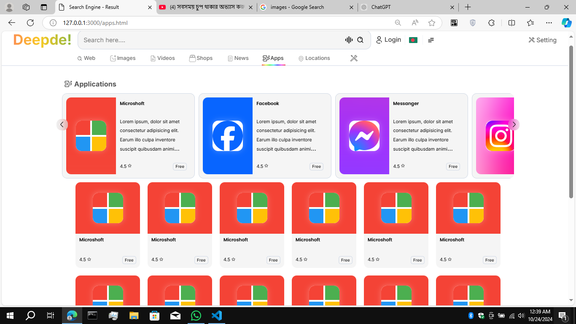
Task: Open the browser Settings and more ellipsis menu
Action: click(549, 23)
